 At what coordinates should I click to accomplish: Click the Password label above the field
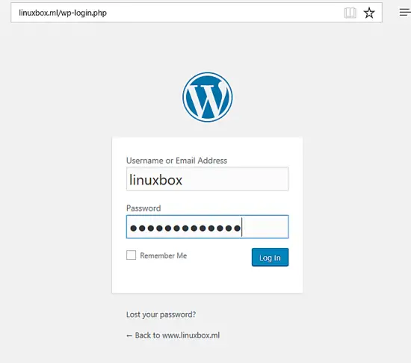143,208
